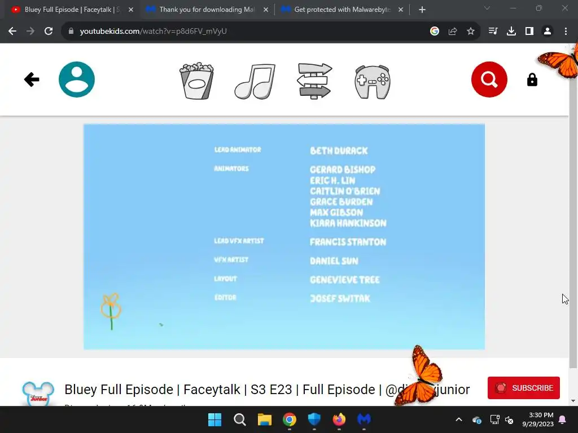578x433 pixels.
Task: Open the media controls icon
Action: pos(493,32)
